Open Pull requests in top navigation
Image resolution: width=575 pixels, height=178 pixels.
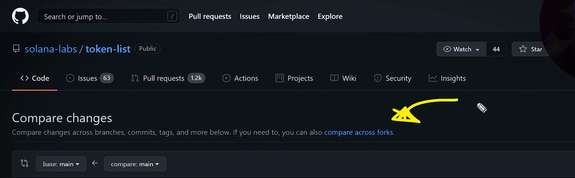tap(210, 16)
